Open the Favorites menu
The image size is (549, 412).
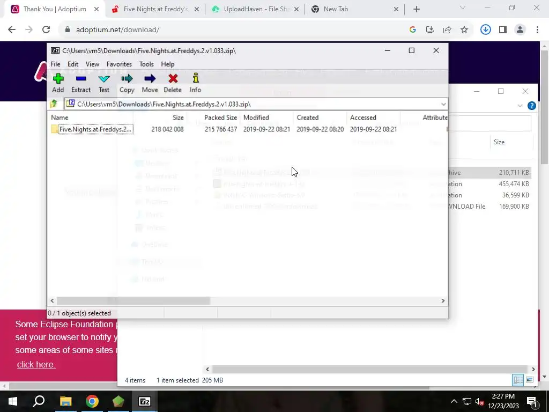tap(119, 64)
